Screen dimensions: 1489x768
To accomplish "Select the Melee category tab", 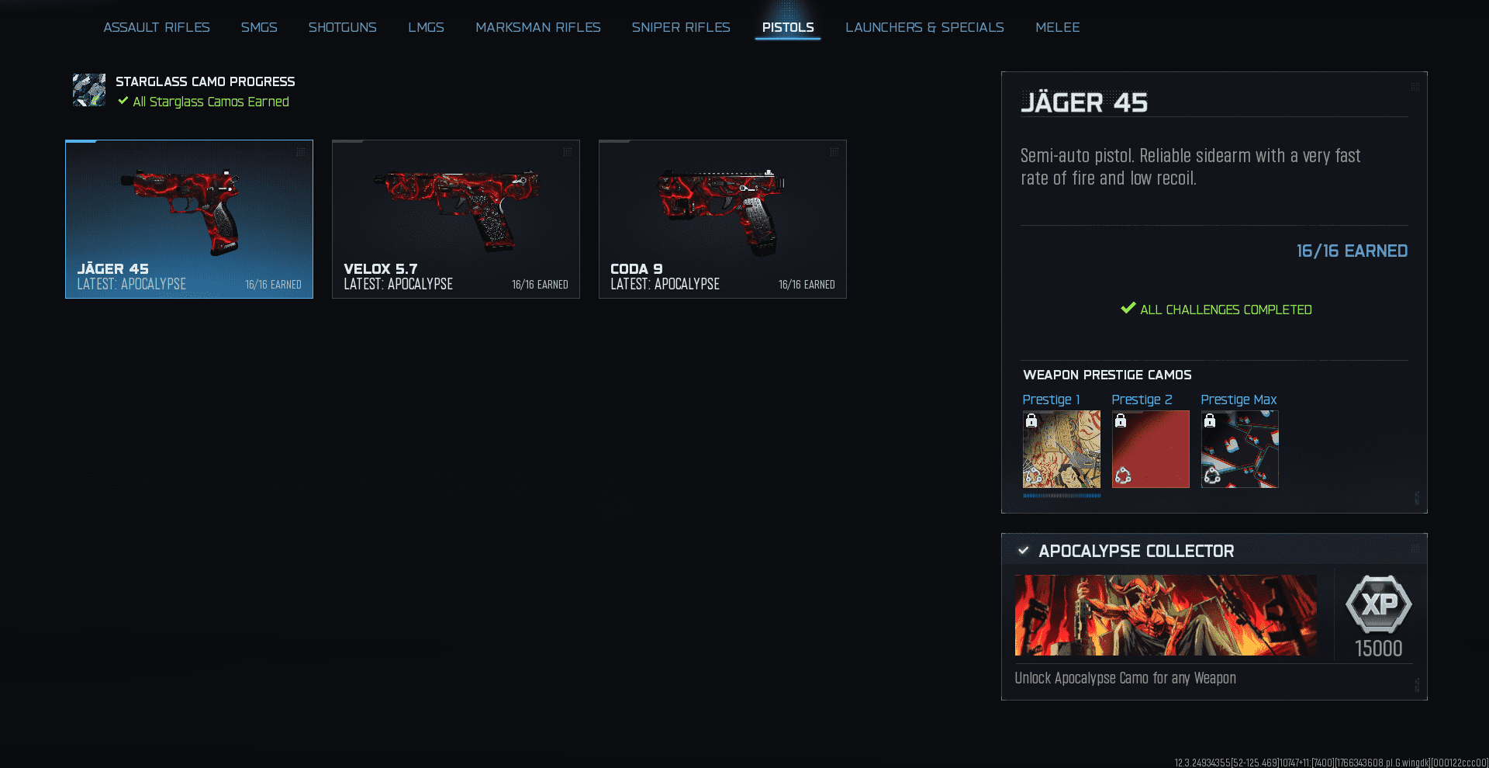I will coord(1057,27).
